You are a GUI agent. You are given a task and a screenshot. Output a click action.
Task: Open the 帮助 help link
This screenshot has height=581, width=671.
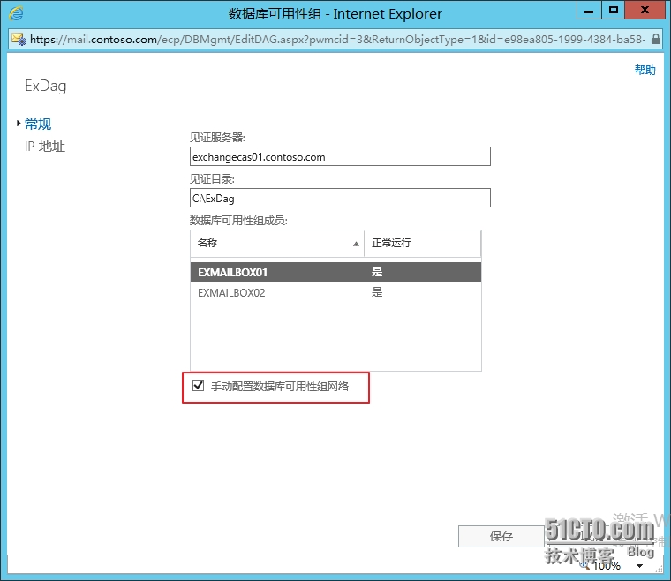[x=645, y=71]
